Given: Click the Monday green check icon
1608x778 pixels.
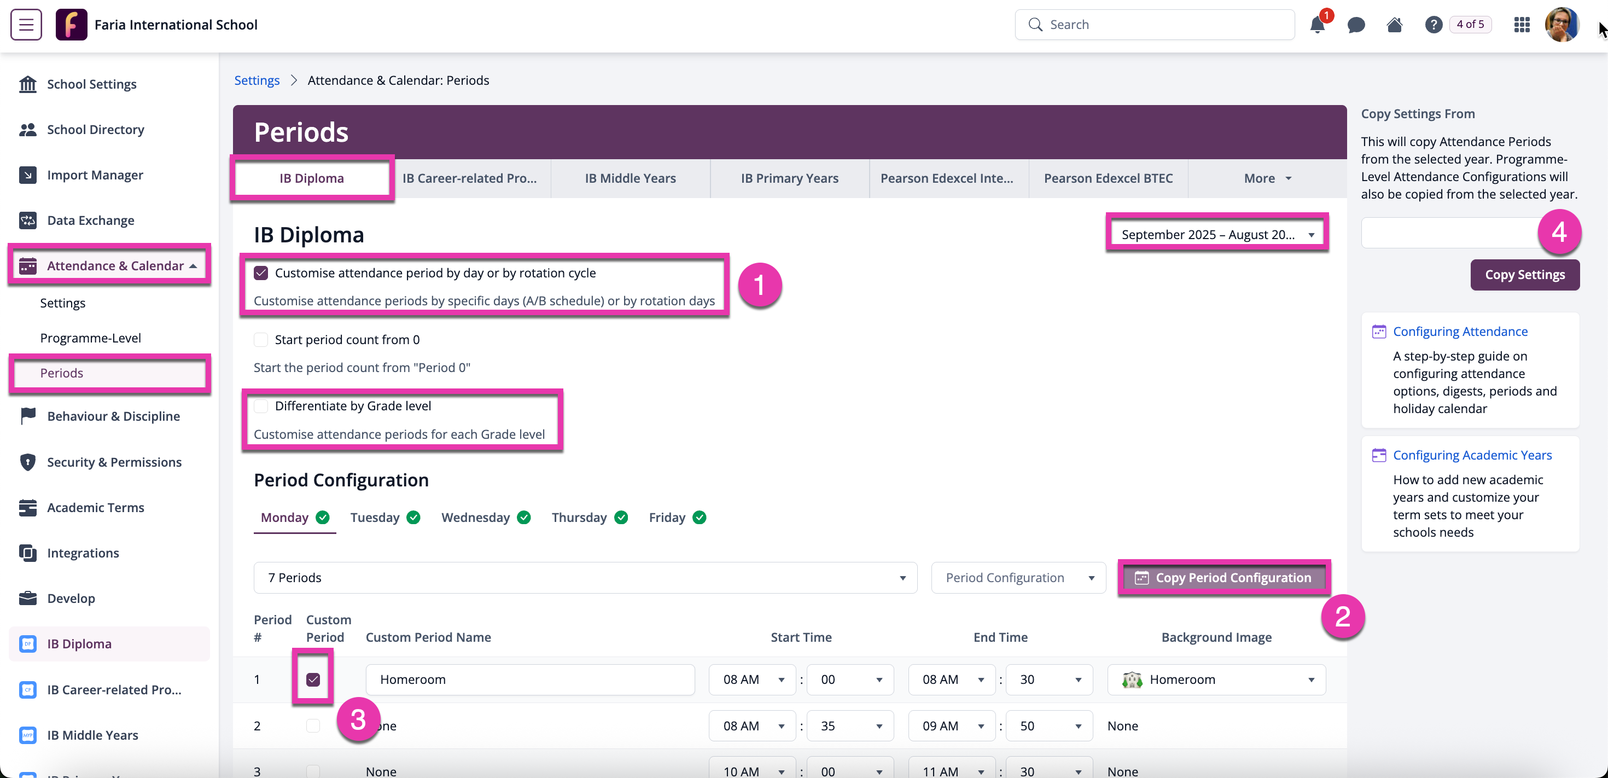Looking at the screenshot, I should point(323,518).
